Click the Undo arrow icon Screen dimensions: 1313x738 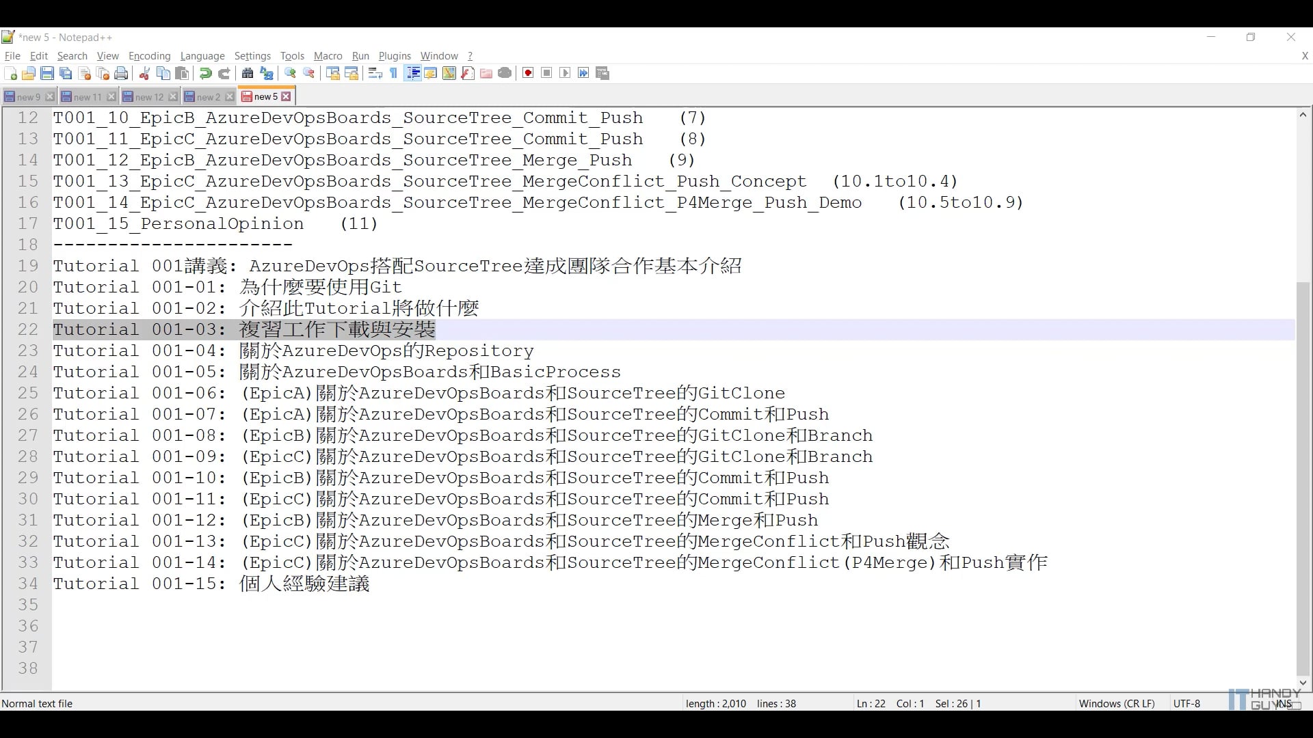205,74
